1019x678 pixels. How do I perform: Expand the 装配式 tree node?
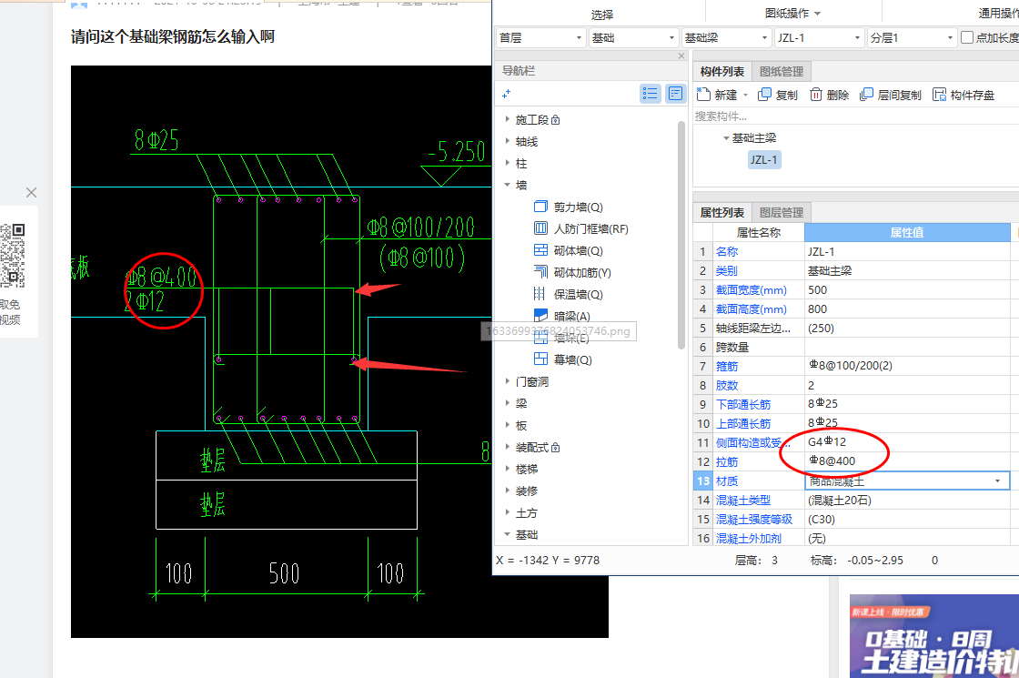(507, 447)
